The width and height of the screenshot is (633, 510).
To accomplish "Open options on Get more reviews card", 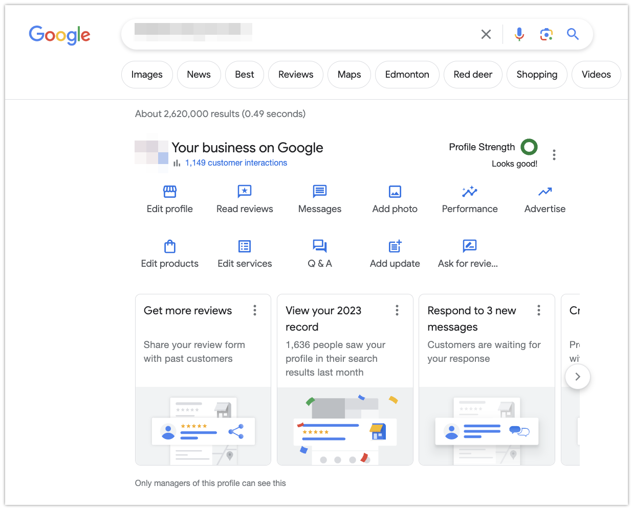I will [x=255, y=310].
